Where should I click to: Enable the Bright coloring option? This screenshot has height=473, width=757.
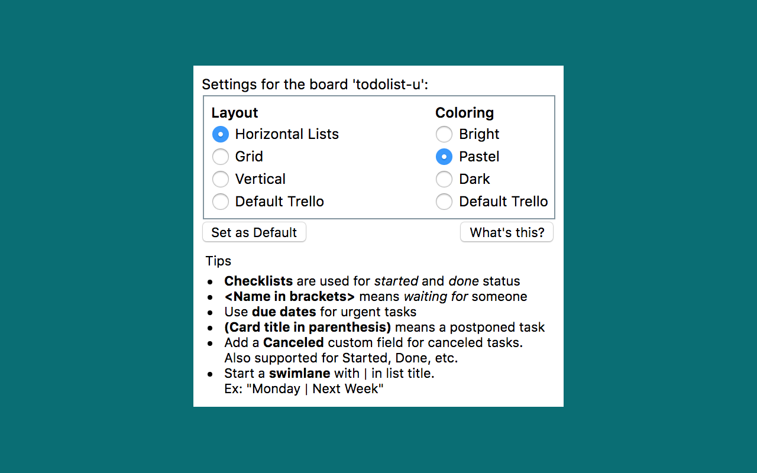point(444,134)
